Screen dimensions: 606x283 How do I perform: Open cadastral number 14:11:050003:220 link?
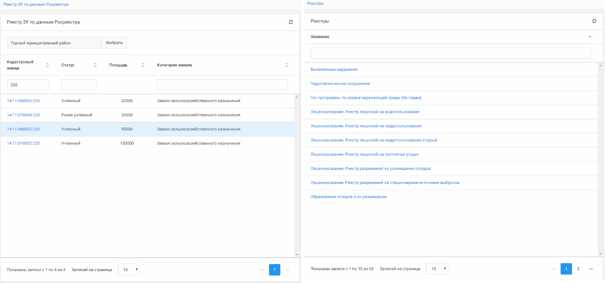pyautogui.click(x=23, y=101)
